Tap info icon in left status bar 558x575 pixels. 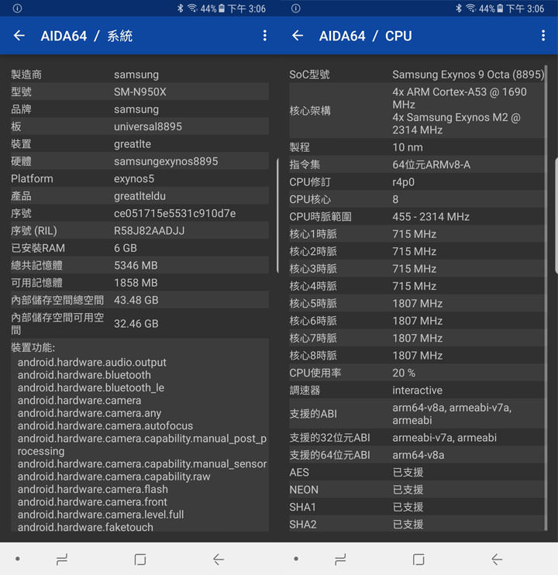17,8
